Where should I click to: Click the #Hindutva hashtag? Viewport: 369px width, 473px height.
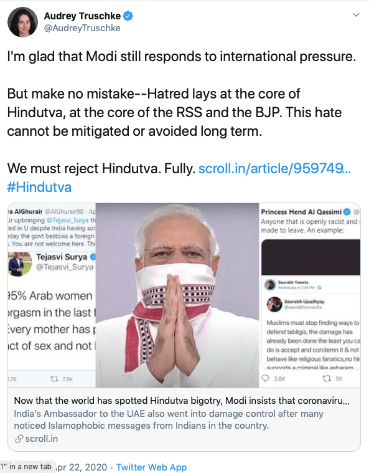(39, 187)
